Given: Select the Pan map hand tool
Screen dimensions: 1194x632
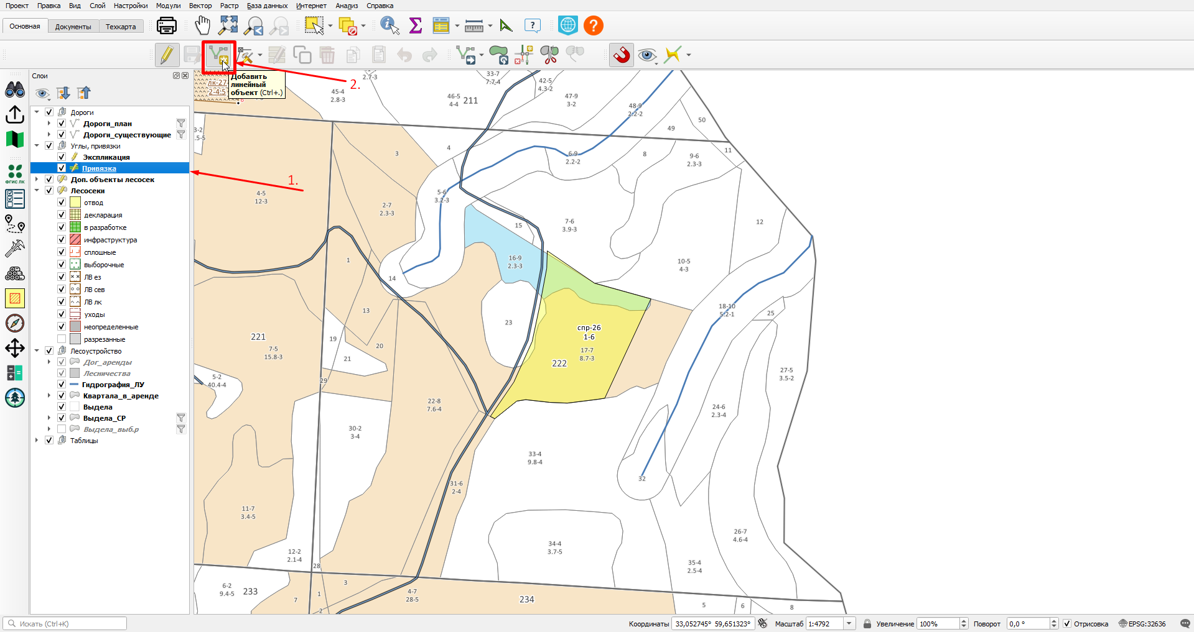Looking at the screenshot, I should click(203, 25).
